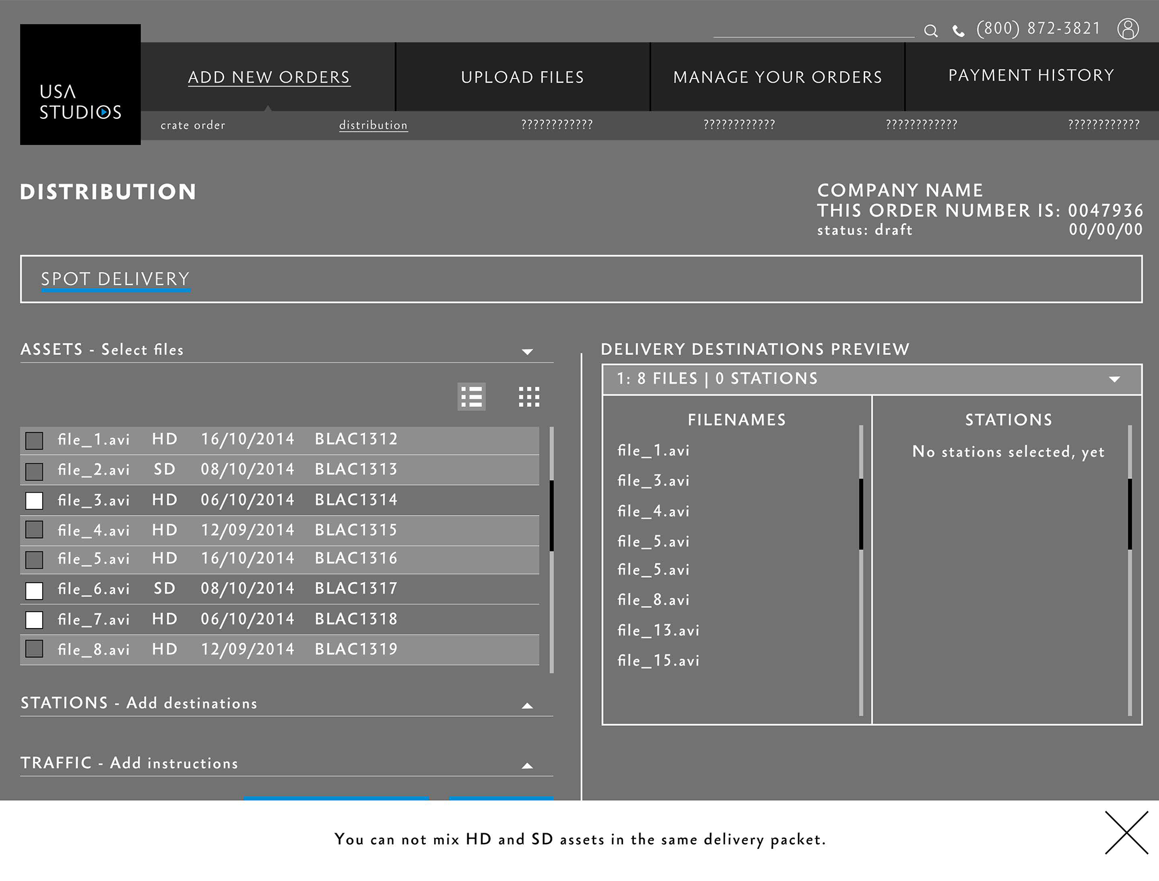This screenshot has width=1159, height=881.
Task: Go to Manage Your Orders tab
Action: tap(777, 77)
